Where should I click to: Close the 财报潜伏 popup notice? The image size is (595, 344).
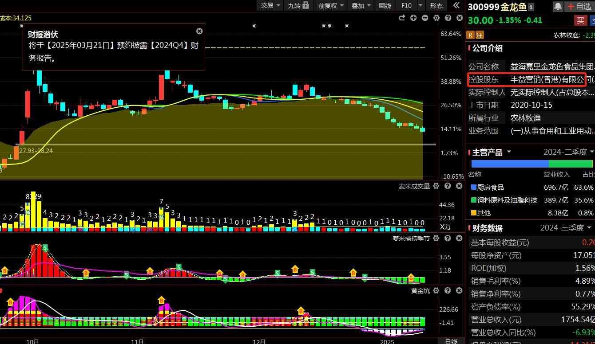[x=199, y=31]
